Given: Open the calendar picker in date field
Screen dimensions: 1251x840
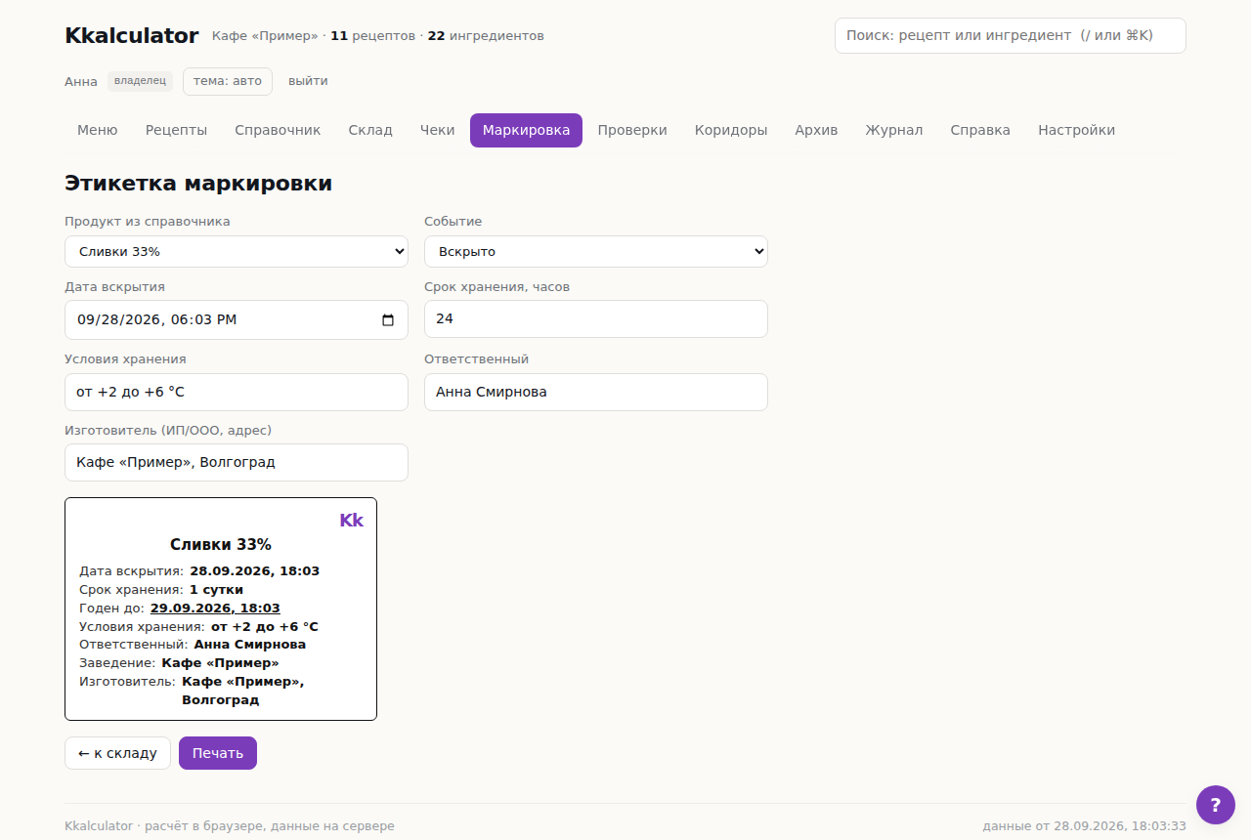Looking at the screenshot, I should [x=388, y=319].
